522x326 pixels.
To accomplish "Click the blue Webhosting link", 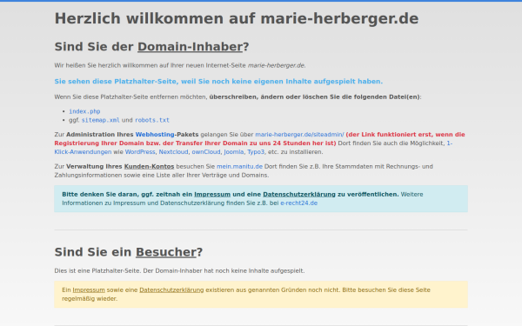I will [x=155, y=135].
